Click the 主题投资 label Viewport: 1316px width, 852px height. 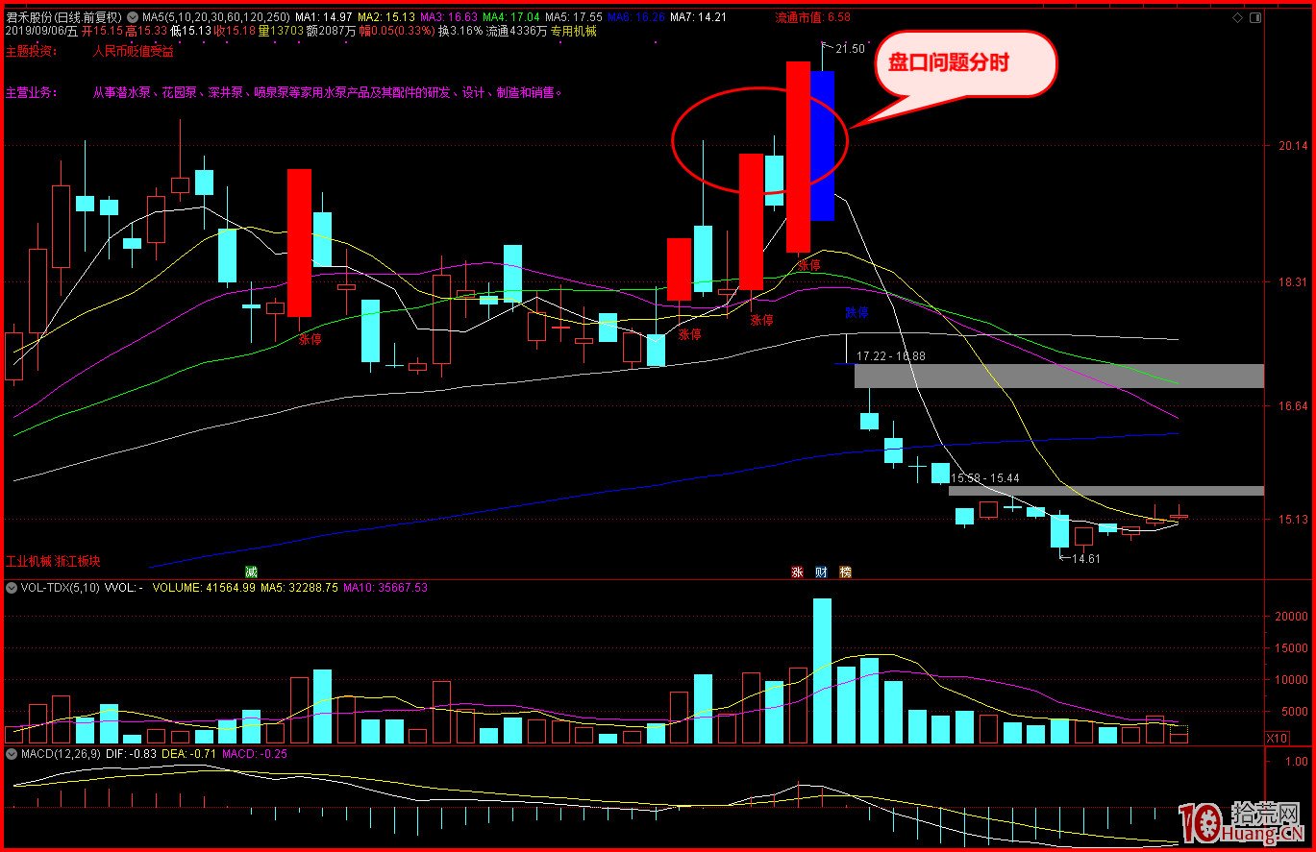coord(31,51)
